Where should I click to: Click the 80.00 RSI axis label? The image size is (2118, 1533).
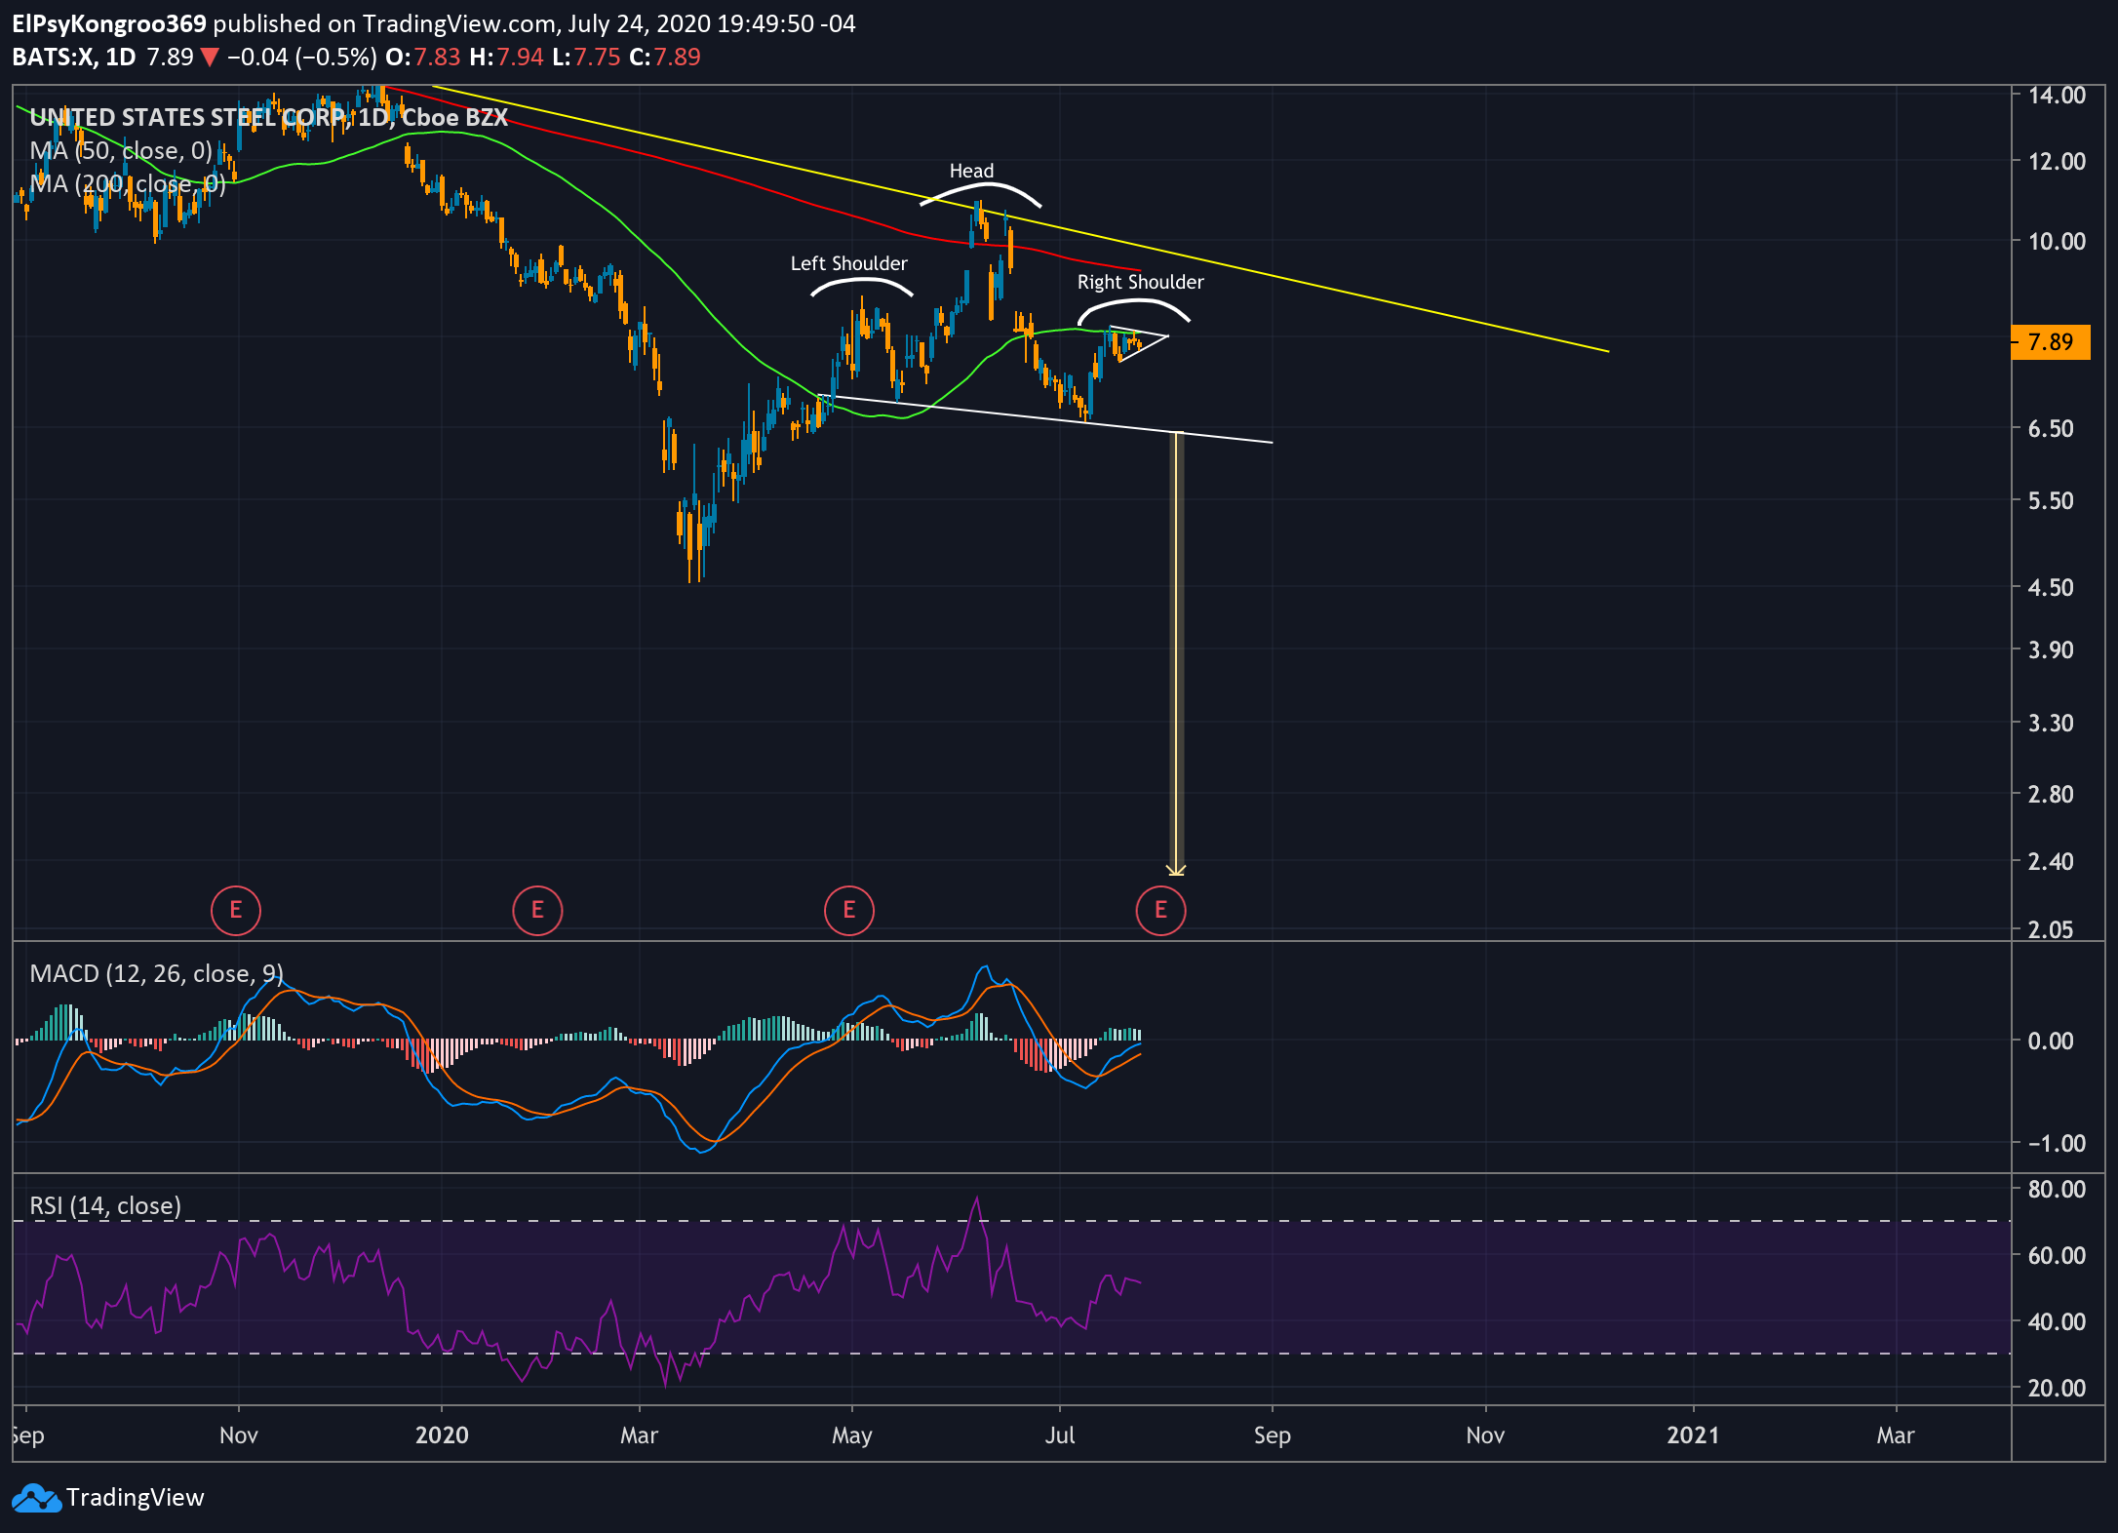point(2057,1190)
